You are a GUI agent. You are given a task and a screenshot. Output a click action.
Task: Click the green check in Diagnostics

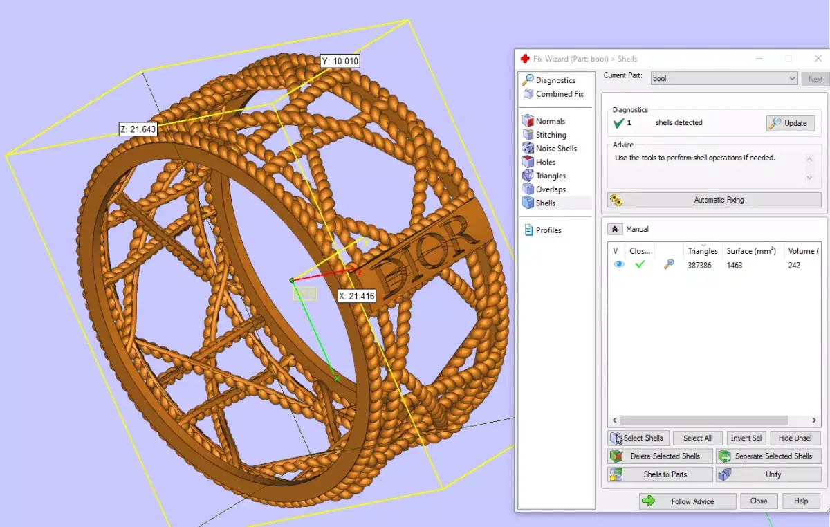[619, 123]
